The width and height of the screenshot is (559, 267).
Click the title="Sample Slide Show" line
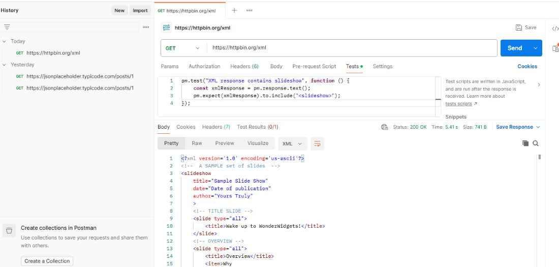pyautogui.click(x=230, y=181)
